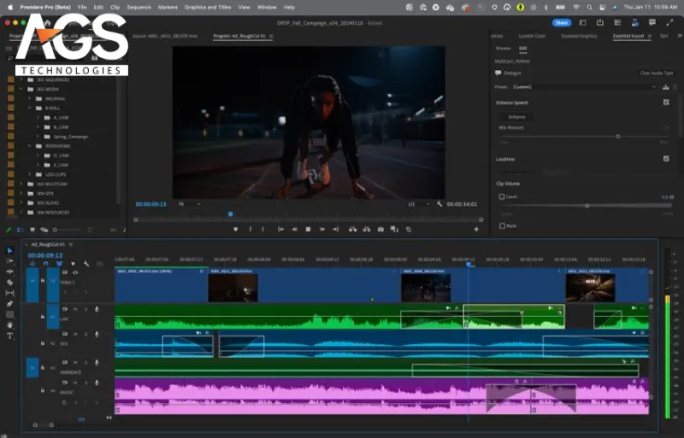The image size is (684, 438).
Task: Toggle Enhance Speech checkbox
Action: 666,102
